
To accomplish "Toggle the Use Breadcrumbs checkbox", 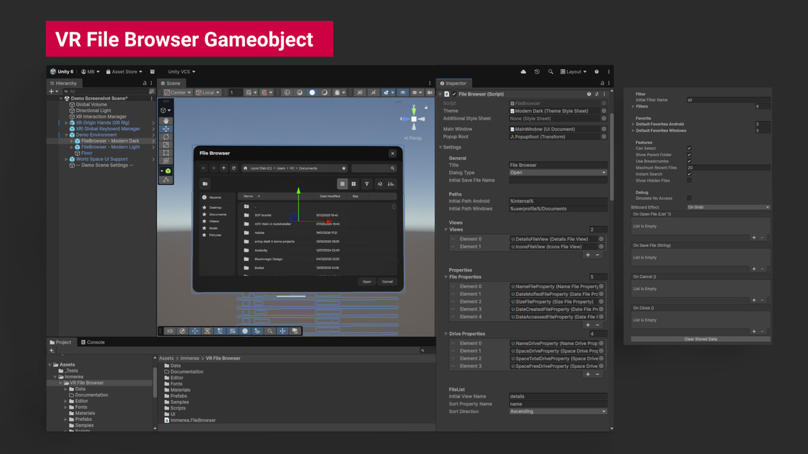I will (x=689, y=161).
